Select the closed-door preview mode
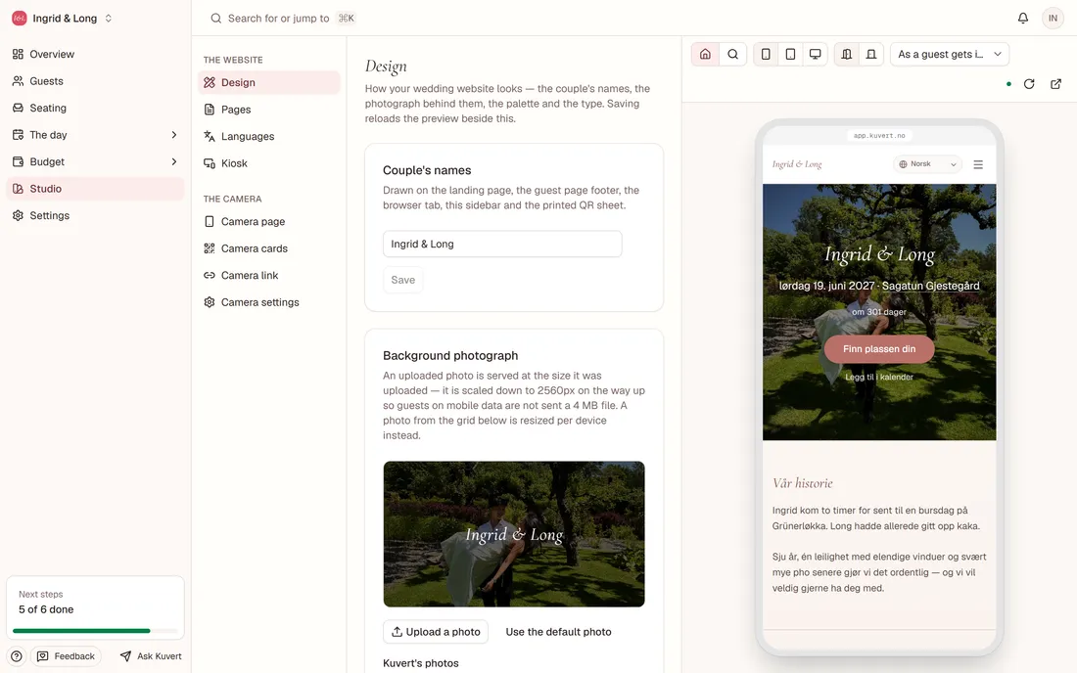This screenshot has height=673, width=1077. (x=871, y=54)
